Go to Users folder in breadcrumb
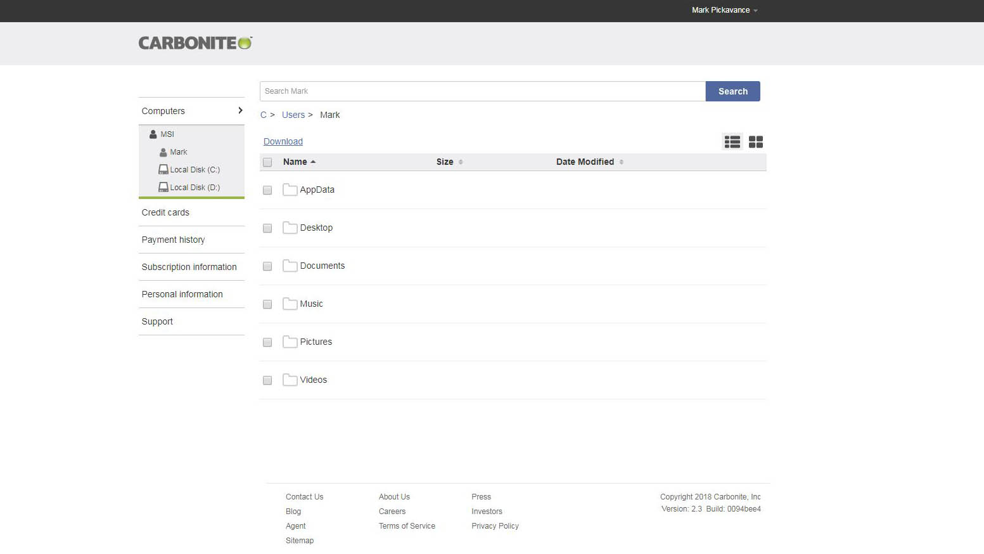 (x=293, y=115)
